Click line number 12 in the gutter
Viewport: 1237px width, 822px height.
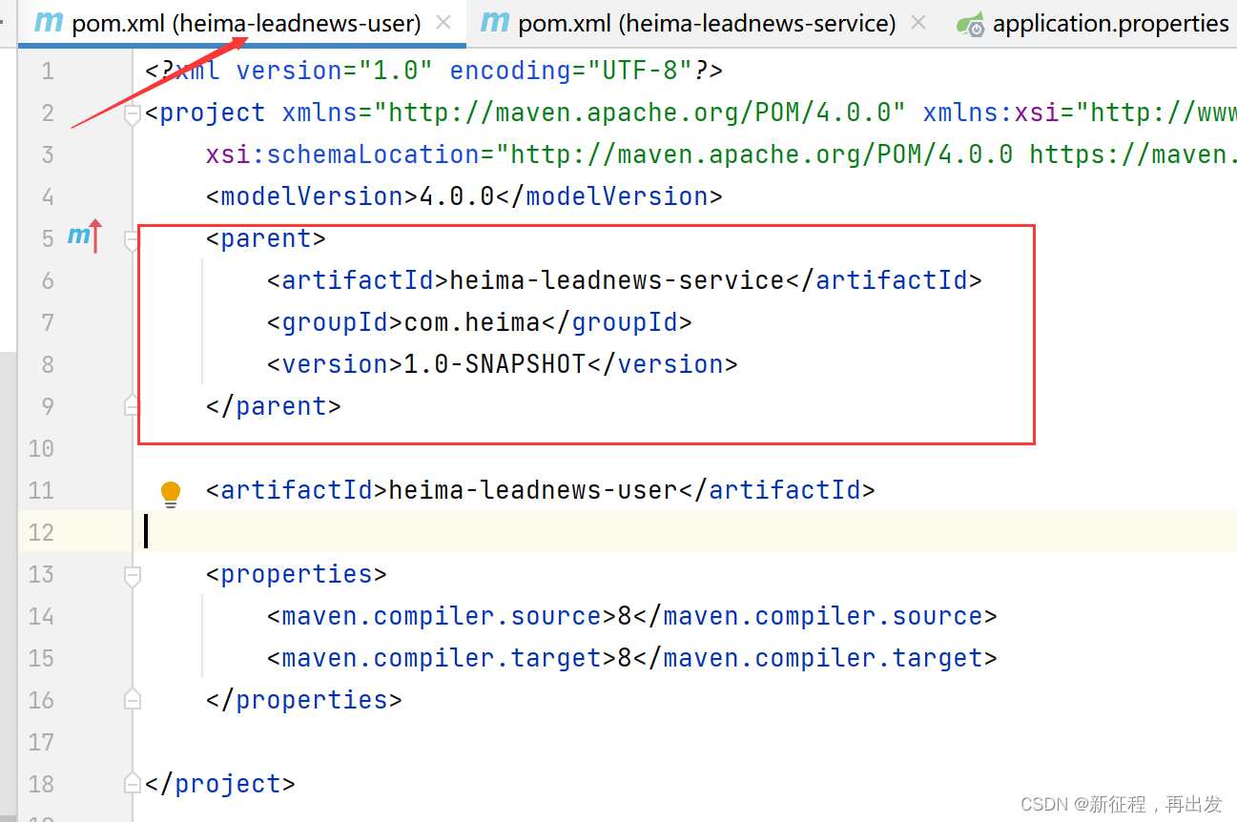point(41,532)
